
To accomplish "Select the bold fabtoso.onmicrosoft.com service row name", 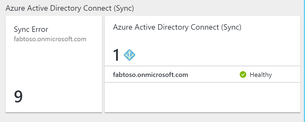I will [x=150, y=74].
